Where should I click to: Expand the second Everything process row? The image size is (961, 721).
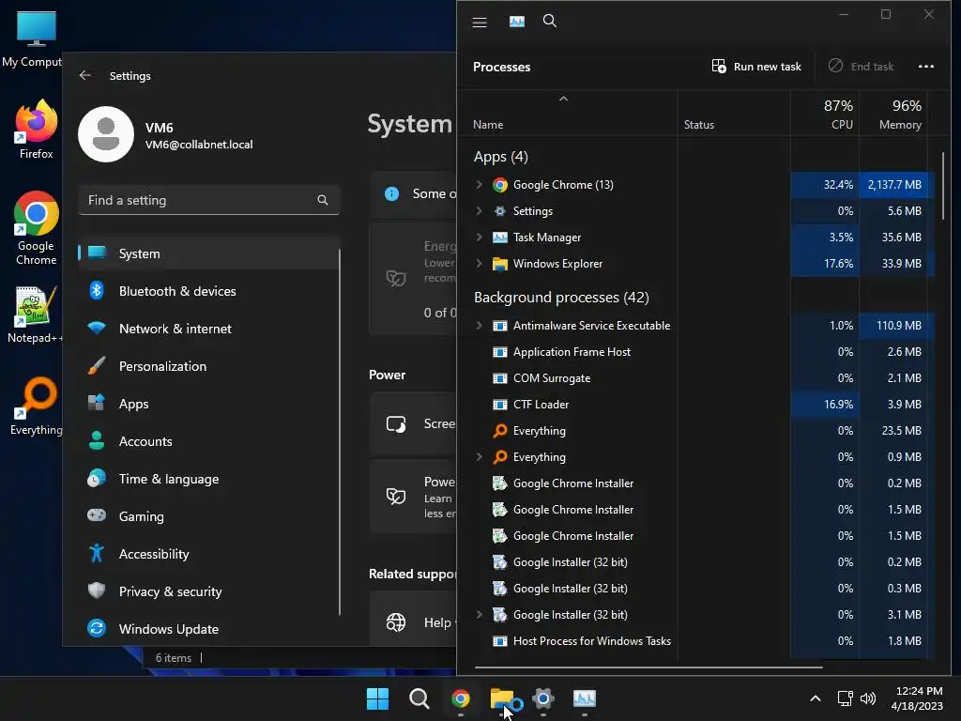pyautogui.click(x=480, y=457)
